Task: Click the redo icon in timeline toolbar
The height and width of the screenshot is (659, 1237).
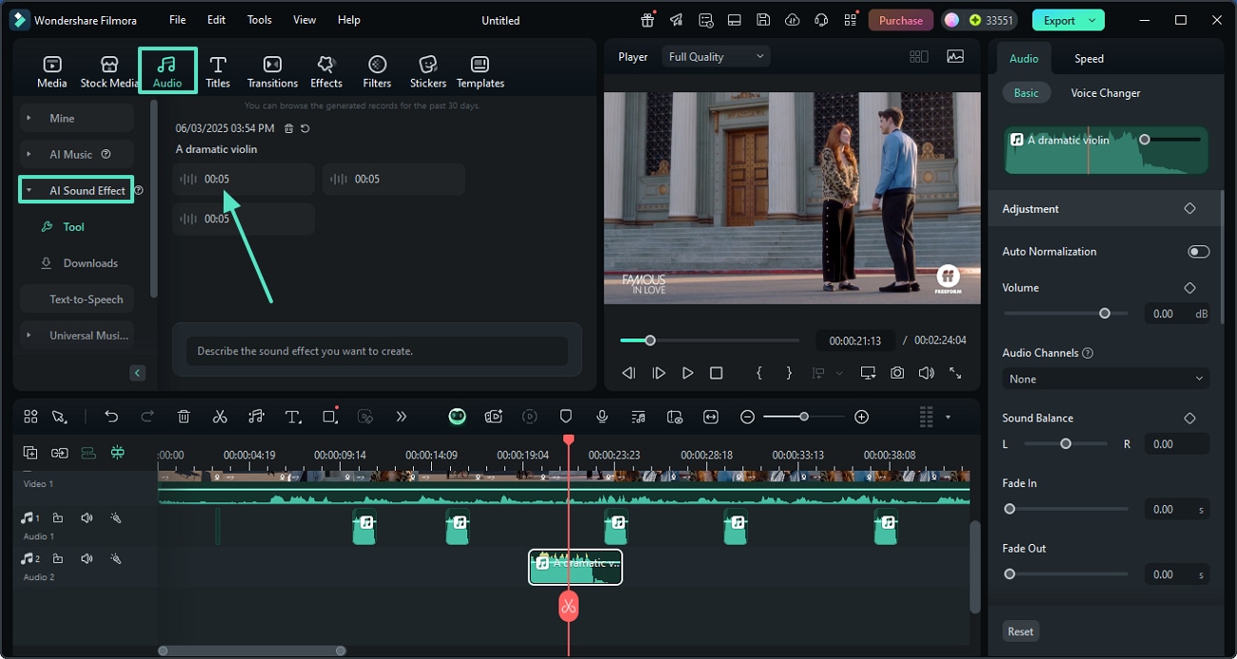Action: 147,417
